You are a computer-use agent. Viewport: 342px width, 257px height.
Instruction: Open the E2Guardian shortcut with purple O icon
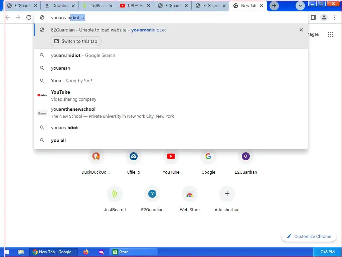coord(246,162)
